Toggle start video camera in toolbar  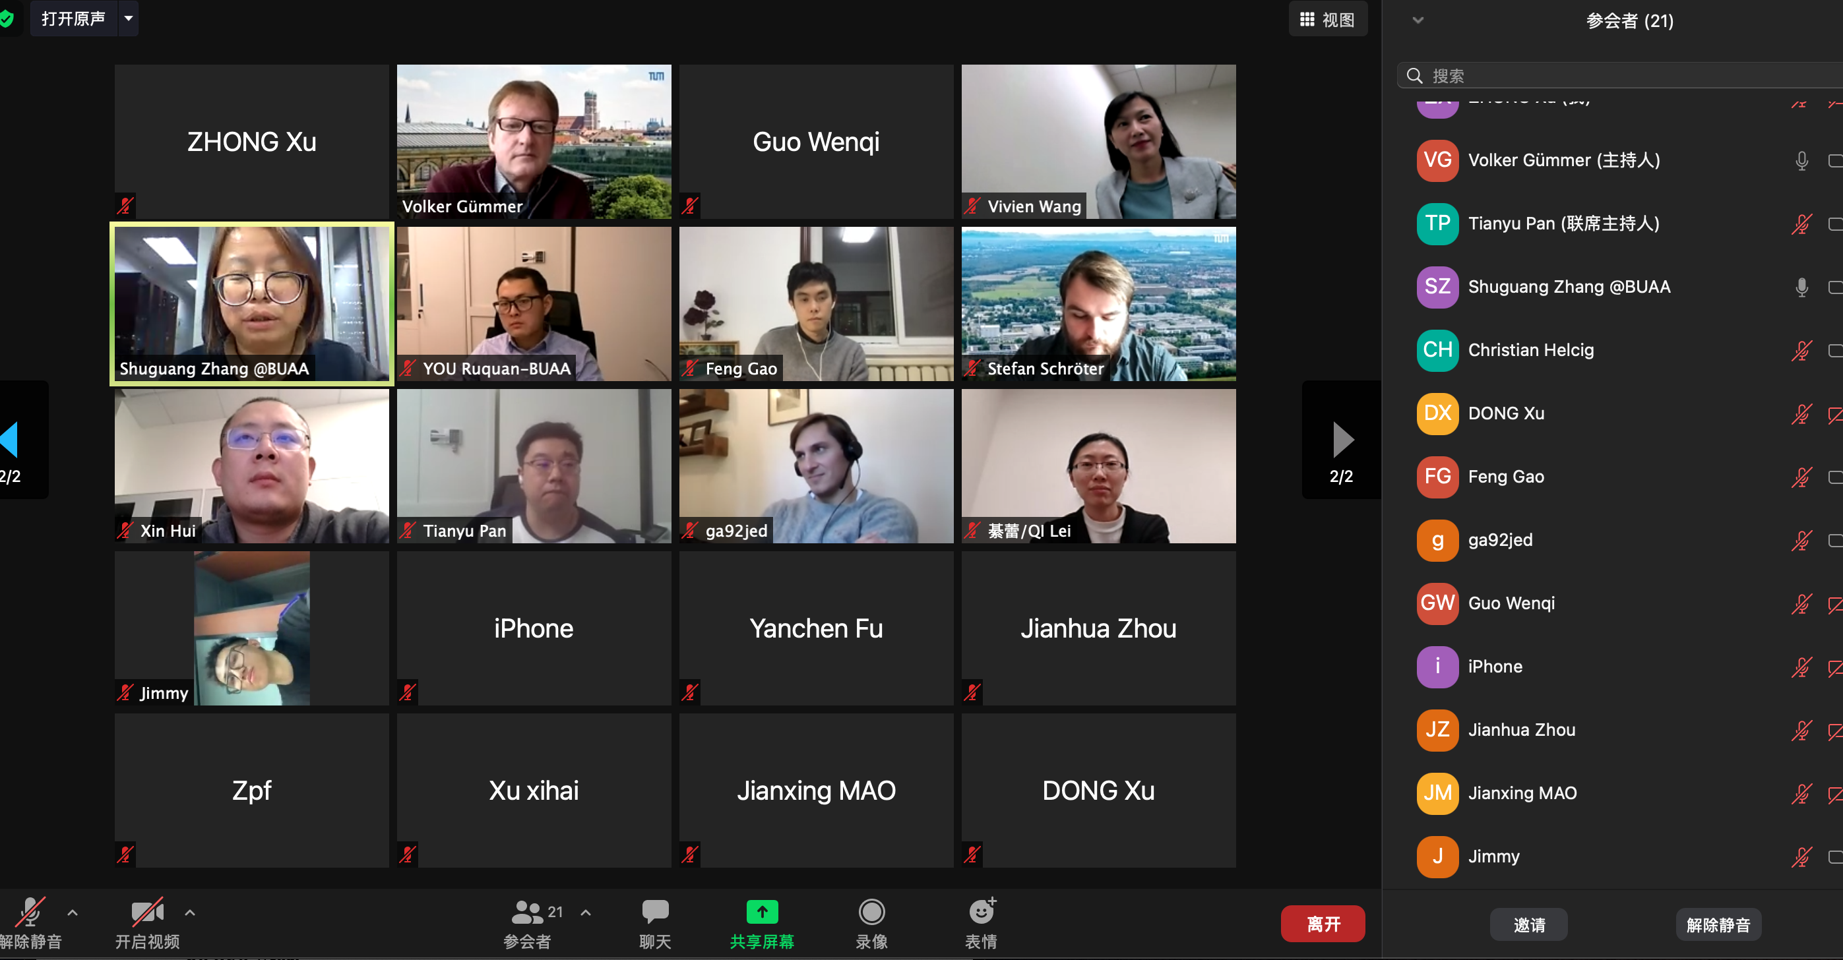(x=147, y=911)
